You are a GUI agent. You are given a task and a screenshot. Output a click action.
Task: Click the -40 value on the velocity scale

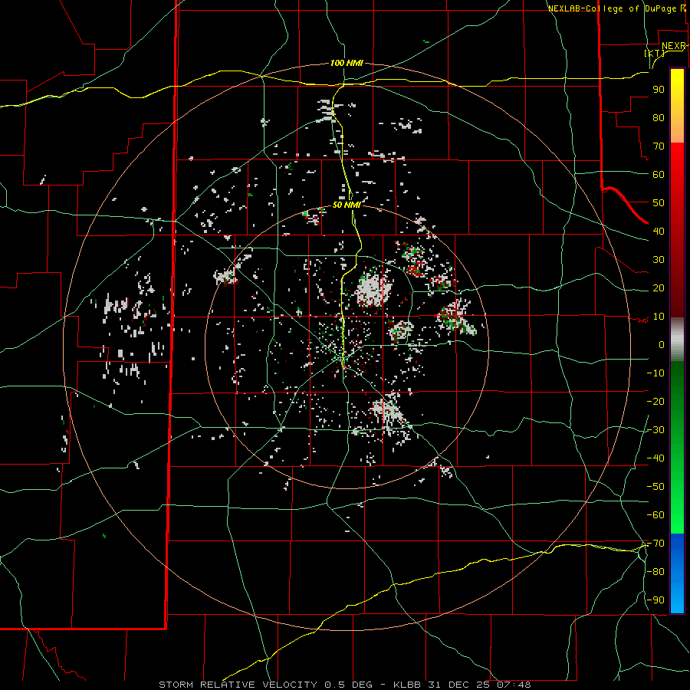655,458
